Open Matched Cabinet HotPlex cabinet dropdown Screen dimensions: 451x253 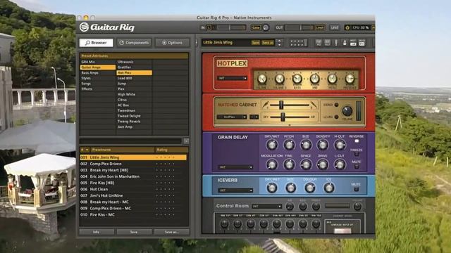pyautogui.click(x=232, y=117)
